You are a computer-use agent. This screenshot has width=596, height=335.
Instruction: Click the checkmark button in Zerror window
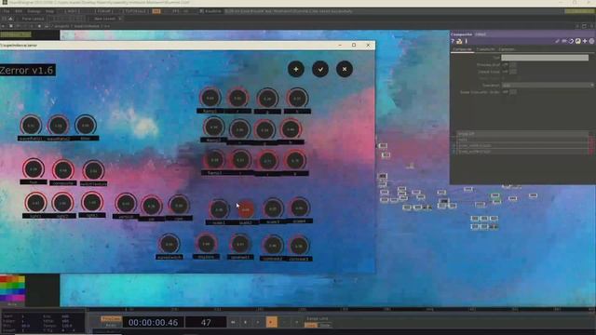320,69
